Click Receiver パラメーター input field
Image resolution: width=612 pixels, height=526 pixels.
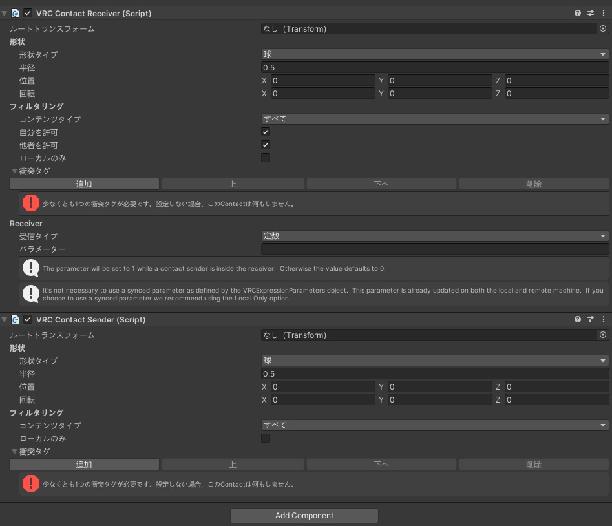click(435, 249)
